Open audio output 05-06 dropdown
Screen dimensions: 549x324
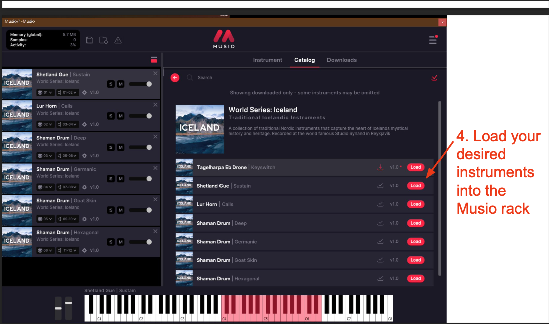point(67,156)
